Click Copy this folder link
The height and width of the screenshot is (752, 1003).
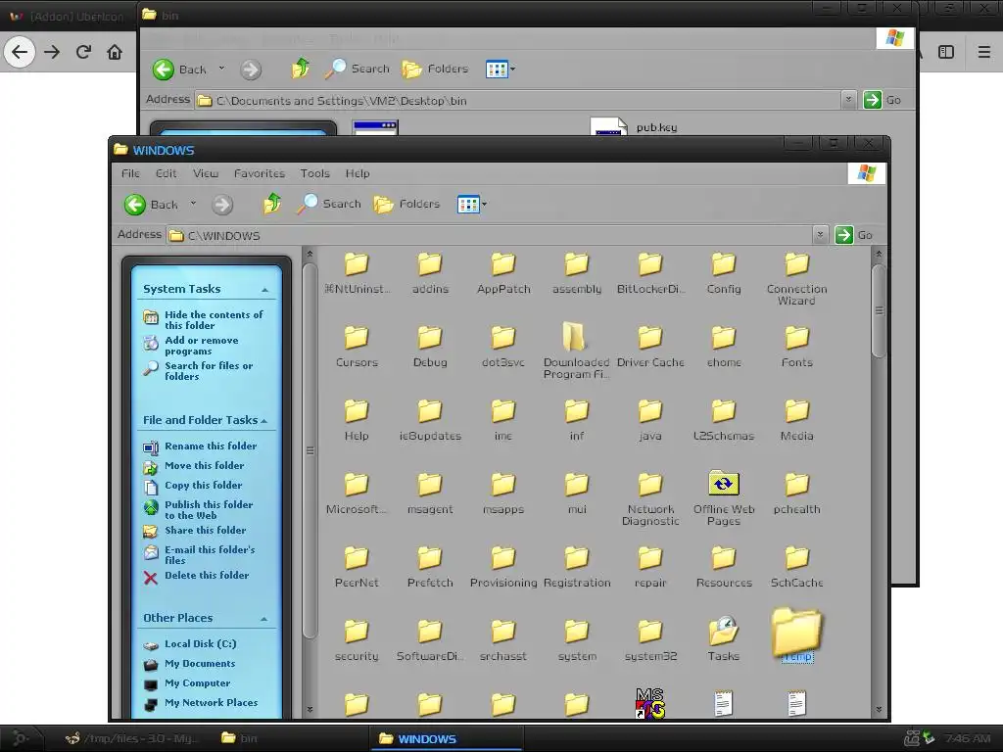[193, 486]
